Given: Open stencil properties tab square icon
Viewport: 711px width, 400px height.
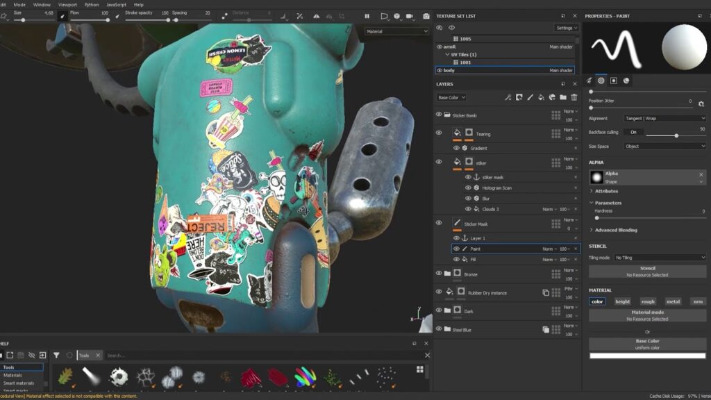Looking at the screenshot, I should (614, 81).
